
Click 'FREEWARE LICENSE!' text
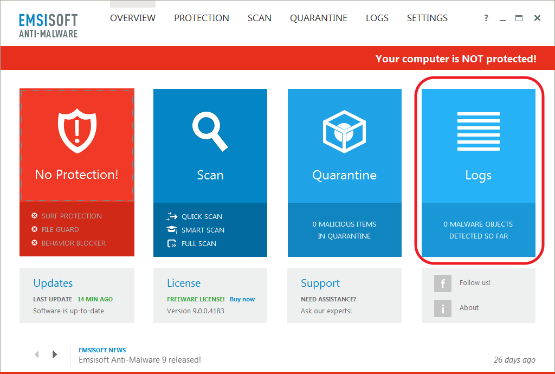point(196,299)
